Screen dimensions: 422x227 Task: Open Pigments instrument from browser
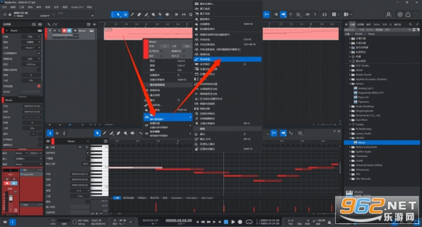(363, 102)
